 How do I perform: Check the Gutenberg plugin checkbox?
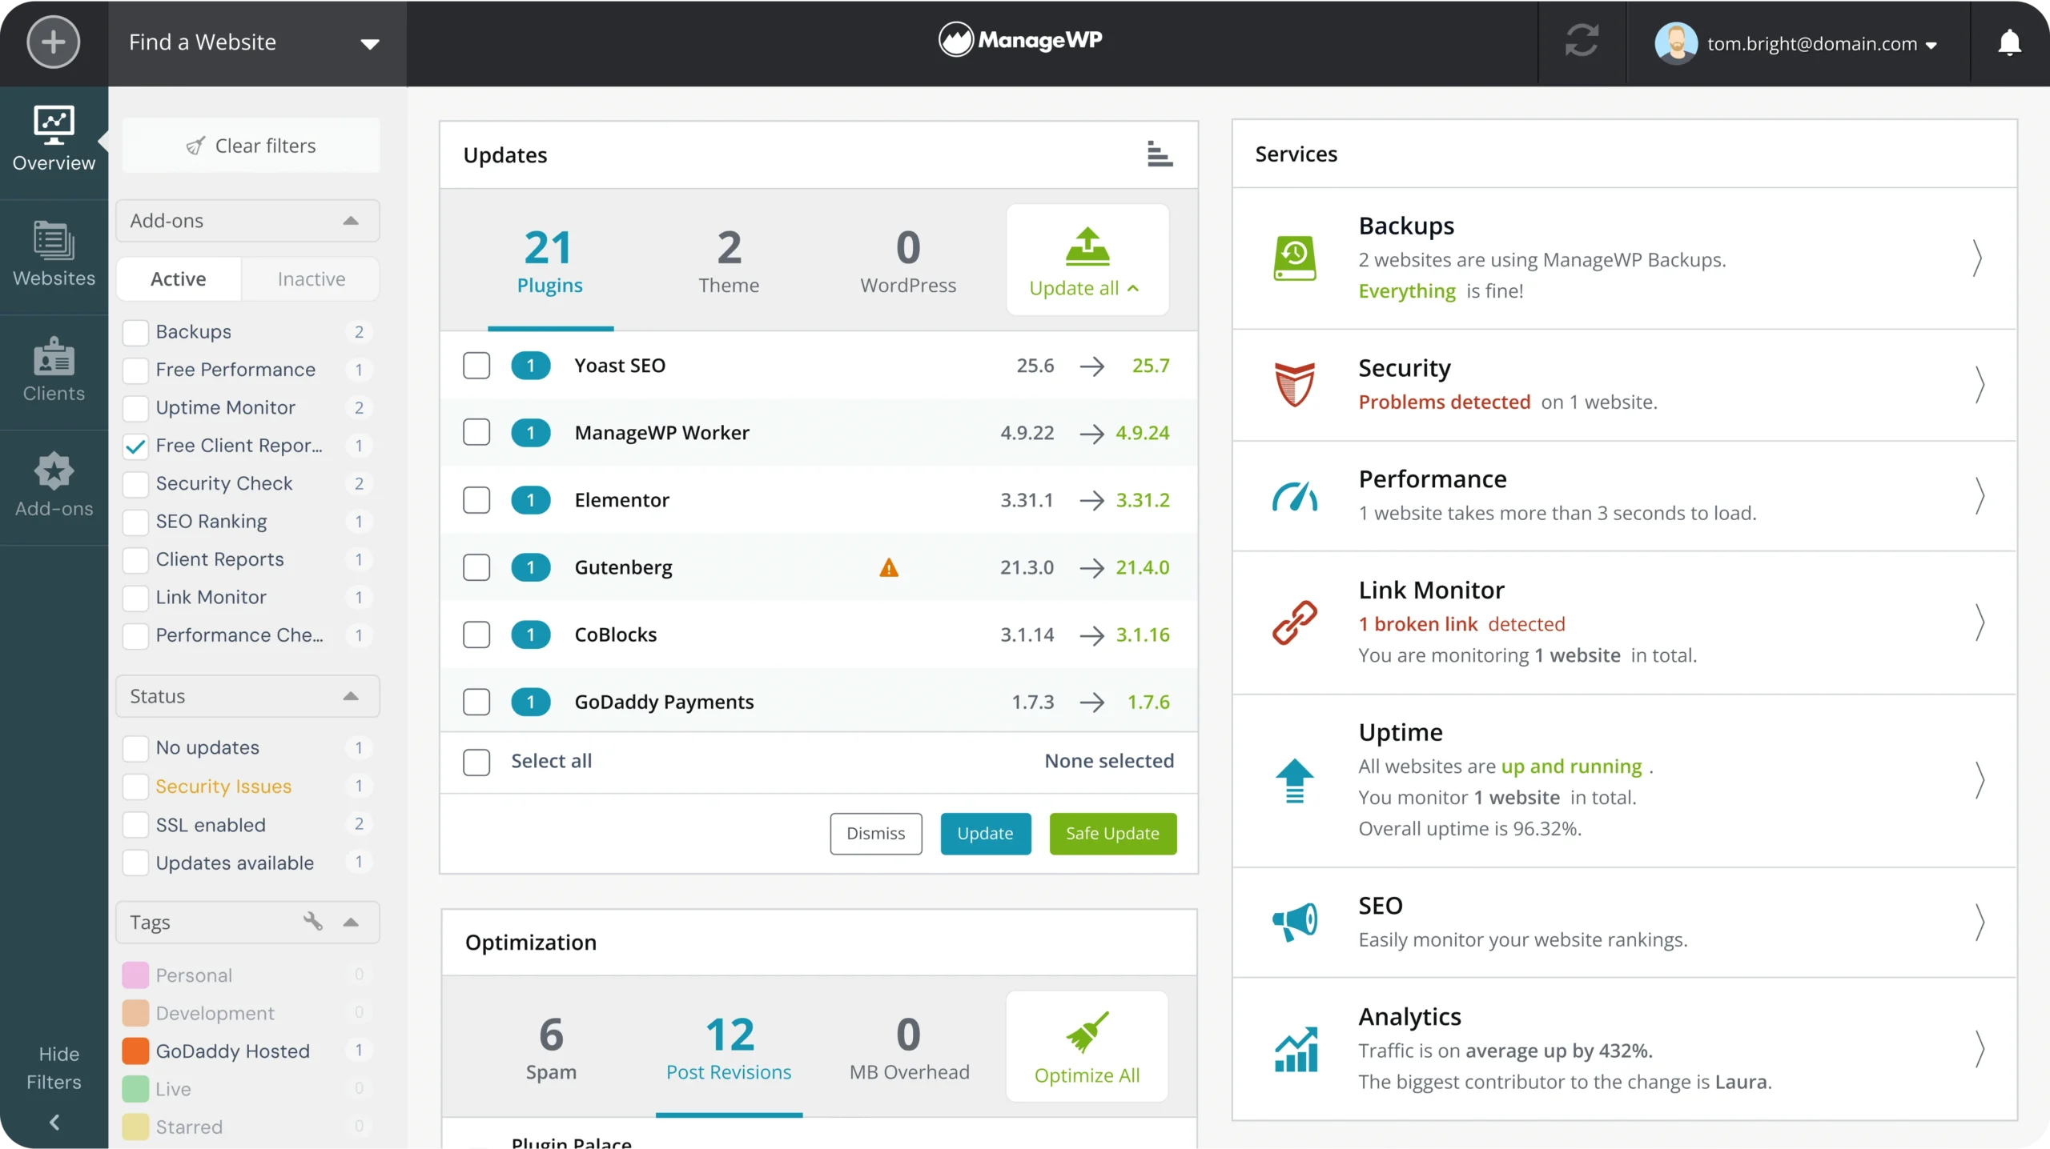point(476,567)
